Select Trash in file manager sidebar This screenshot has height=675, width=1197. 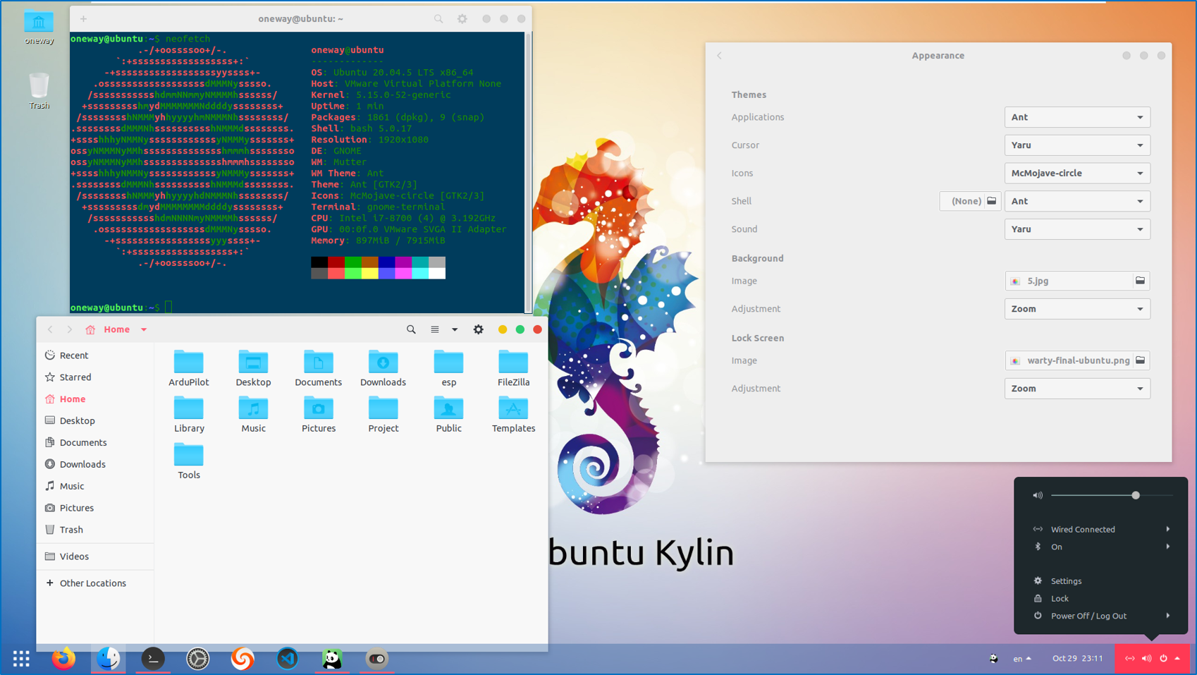pos(95,530)
